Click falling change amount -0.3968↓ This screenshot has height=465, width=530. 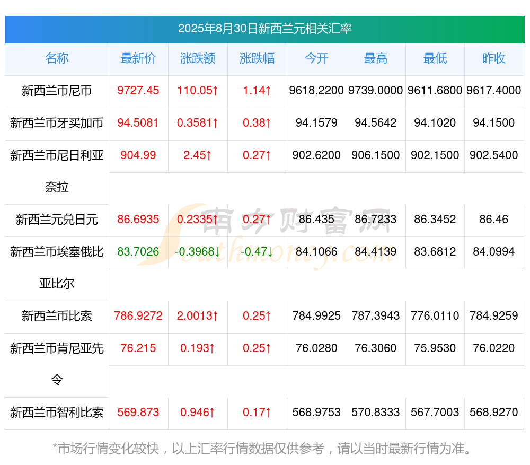pyautogui.click(x=197, y=252)
